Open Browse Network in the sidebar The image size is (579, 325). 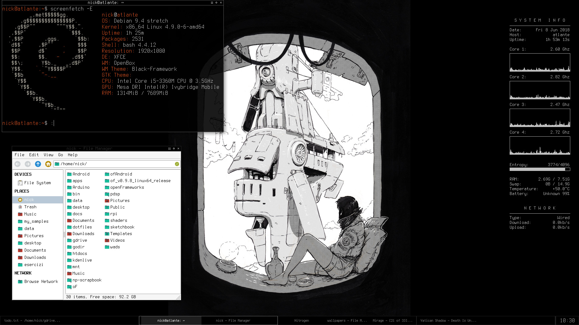point(41,282)
